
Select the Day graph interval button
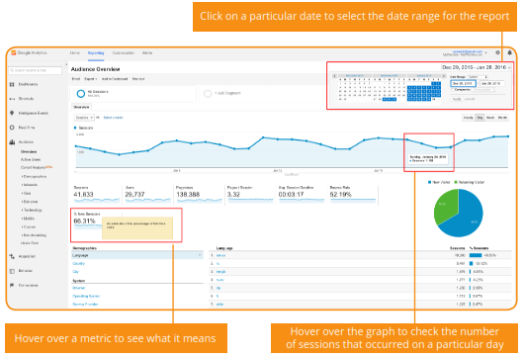tap(480, 118)
